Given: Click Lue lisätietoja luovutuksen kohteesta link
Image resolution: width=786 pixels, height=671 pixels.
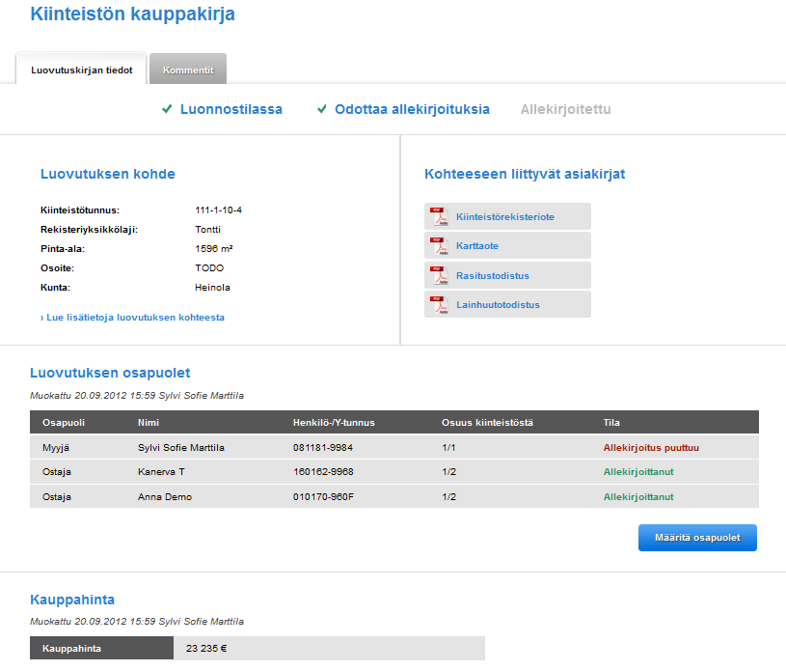Looking at the screenshot, I should click(132, 318).
